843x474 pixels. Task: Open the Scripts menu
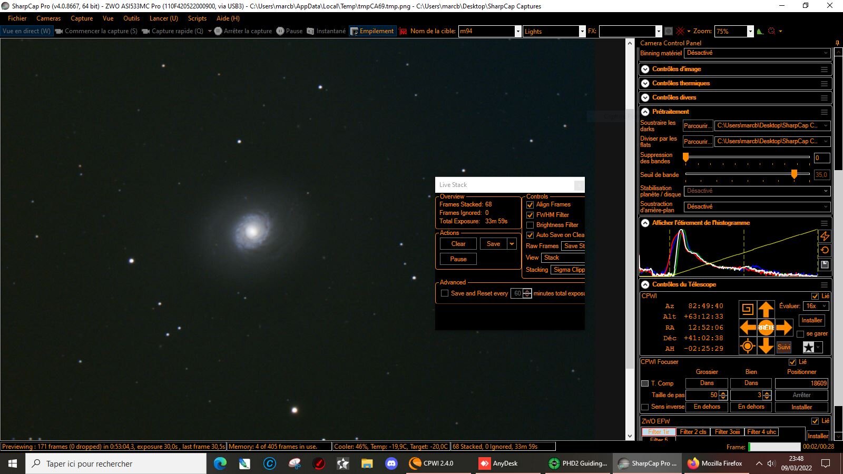point(197,18)
